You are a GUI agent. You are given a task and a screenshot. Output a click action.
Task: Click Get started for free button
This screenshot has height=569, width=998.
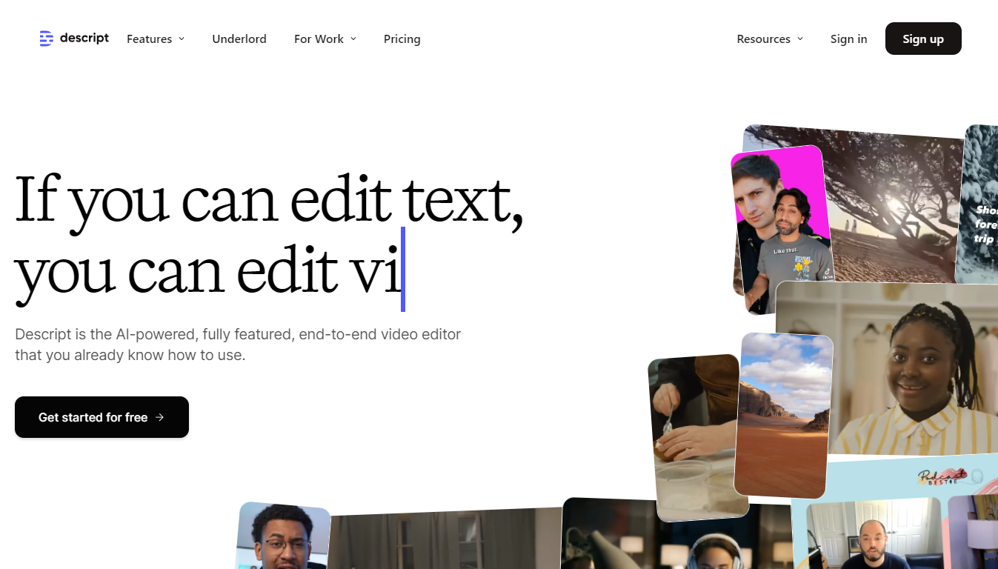click(102, 417)
